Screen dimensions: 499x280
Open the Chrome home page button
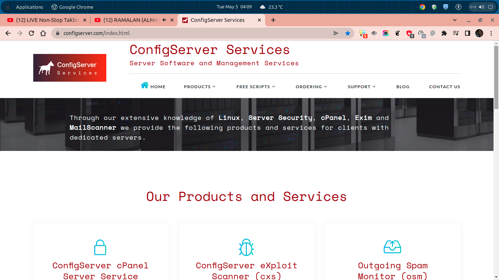(x=43, y=33)
